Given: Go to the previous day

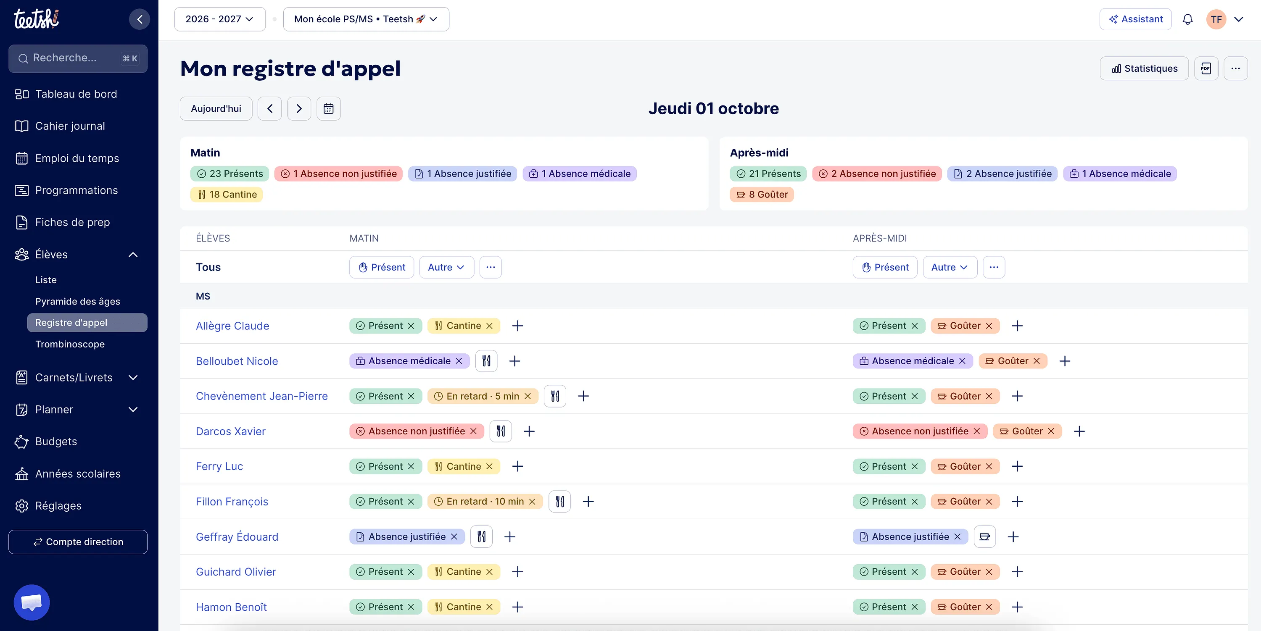Looking at the screenshot, I should tap(270, 108).
